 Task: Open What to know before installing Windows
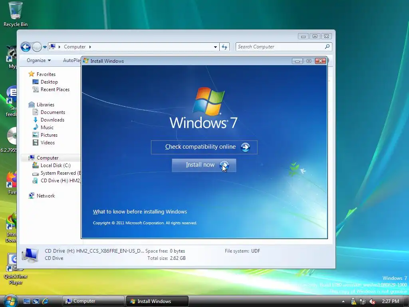[x=140, y=211]
